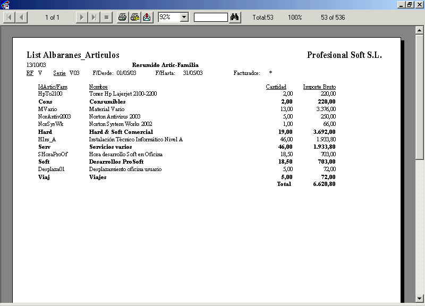This screenshot has width=425, height=306.
Task: Jump to last page of report
Action: pyautogui.click(x=93, y=18)
